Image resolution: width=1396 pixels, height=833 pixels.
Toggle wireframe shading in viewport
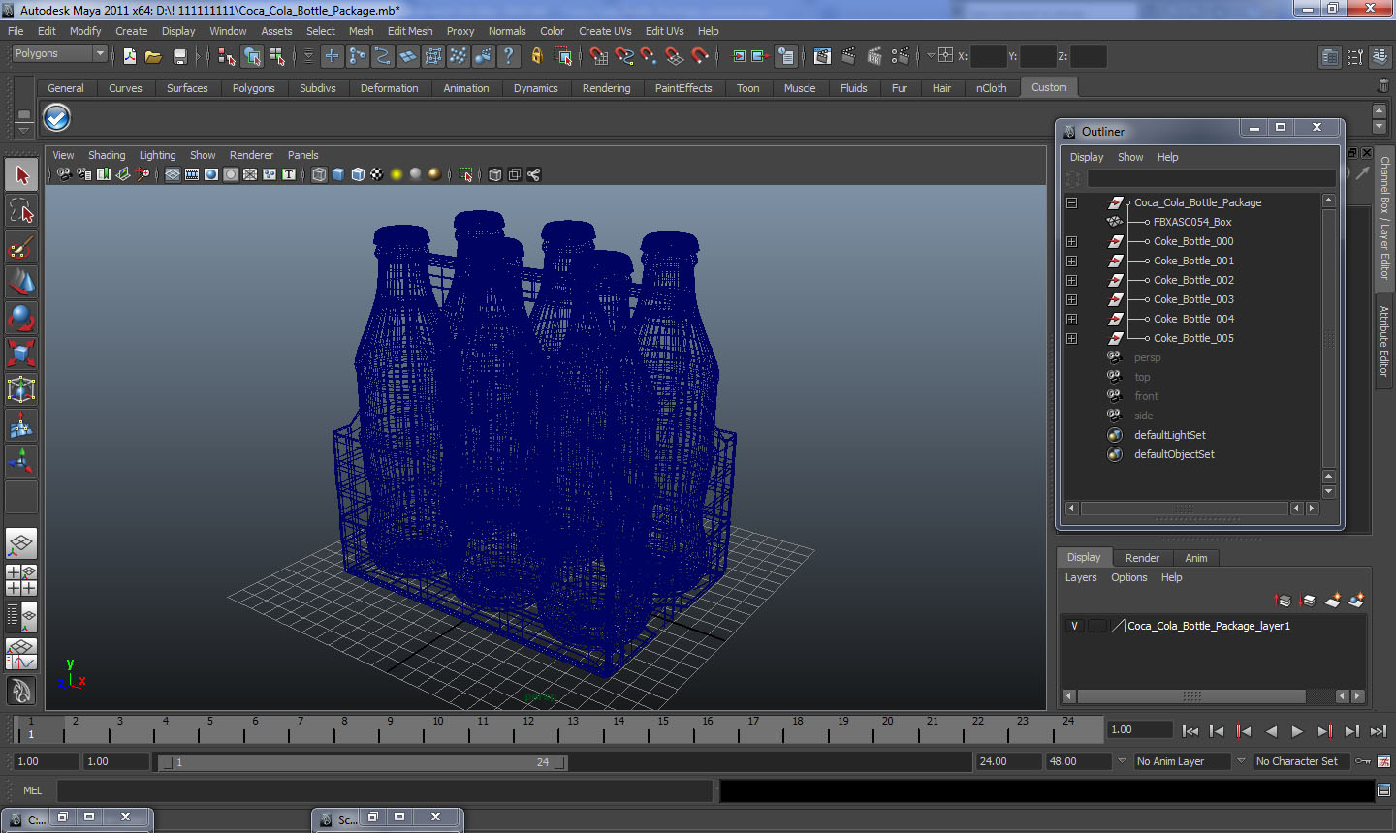(x=319, y=174)
